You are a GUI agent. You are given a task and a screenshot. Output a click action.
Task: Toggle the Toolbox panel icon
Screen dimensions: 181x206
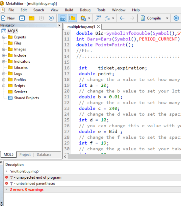point(63,18)
